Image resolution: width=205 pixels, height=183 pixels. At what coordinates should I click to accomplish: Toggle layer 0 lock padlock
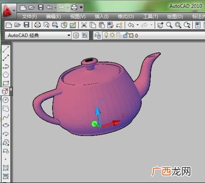click(126, 35)
